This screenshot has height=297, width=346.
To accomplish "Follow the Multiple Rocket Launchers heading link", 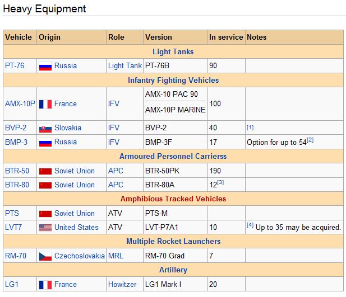I will coord(173,241).
